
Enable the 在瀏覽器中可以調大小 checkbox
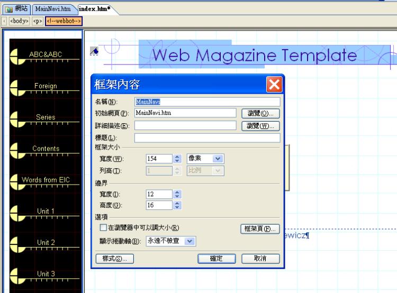(103, 228)
